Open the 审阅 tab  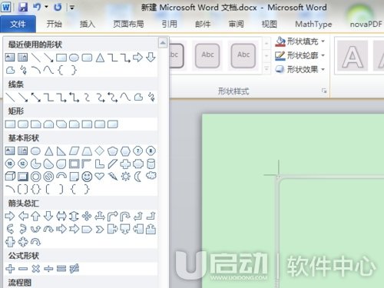[236, 24]
